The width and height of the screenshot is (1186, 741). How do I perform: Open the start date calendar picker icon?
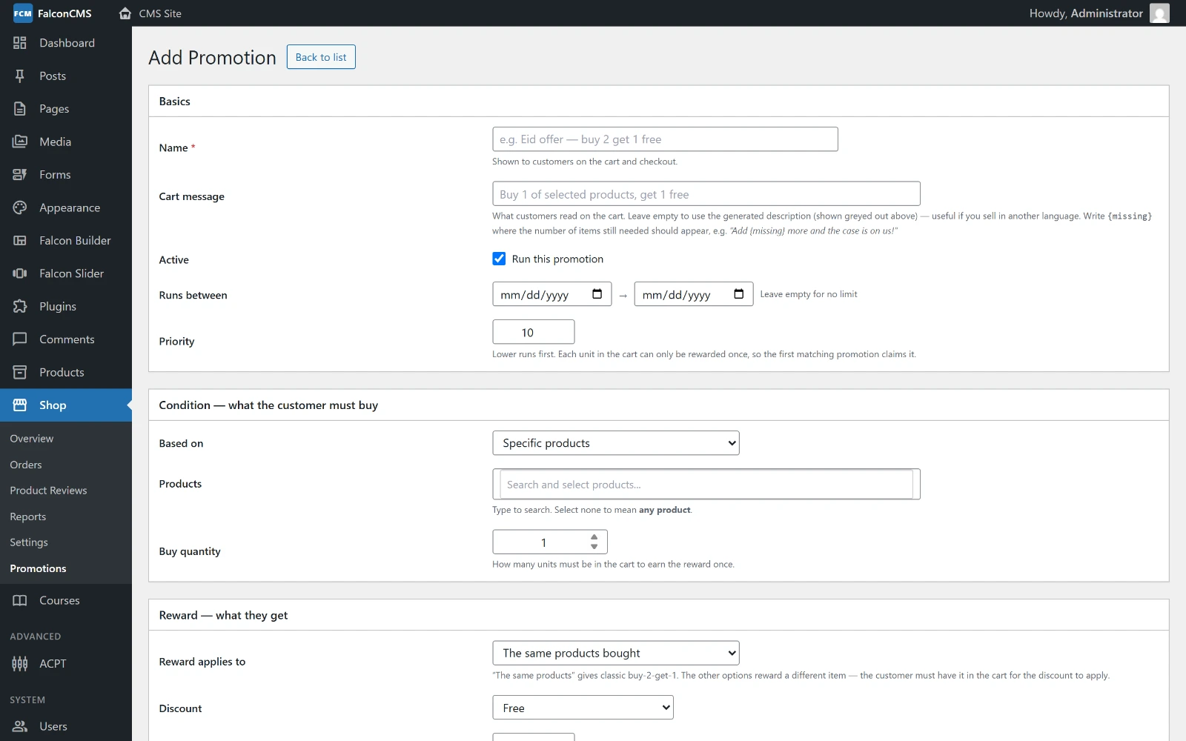pos(597,294)
